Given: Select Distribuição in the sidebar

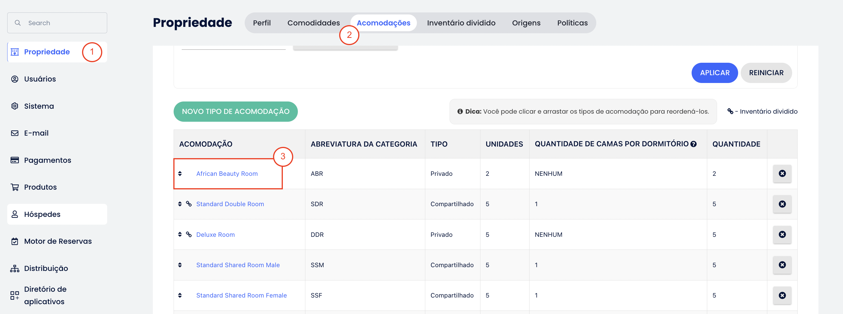Looking at the screenshot, I should pyautogui.click(x=46, y=269).
